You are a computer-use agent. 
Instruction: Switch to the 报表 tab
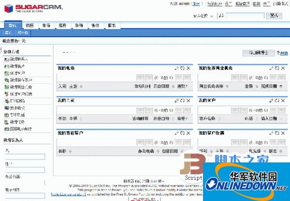112,26
